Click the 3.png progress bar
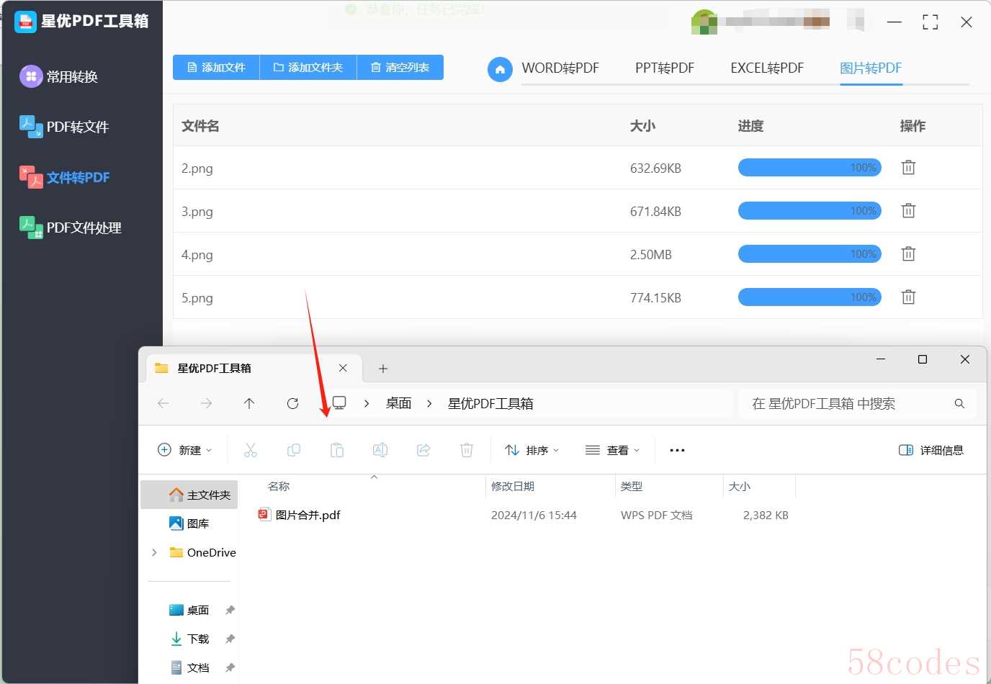991x684 pixels. point(810,211)
